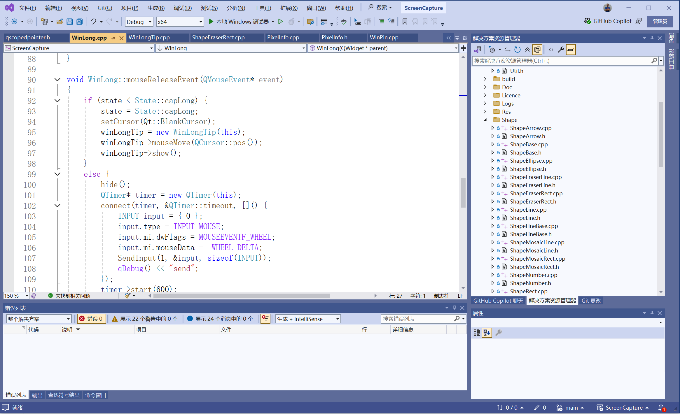The image size is (680, 414).
Task: Open the Debug configuration dropdown
Action: point(139,22)
